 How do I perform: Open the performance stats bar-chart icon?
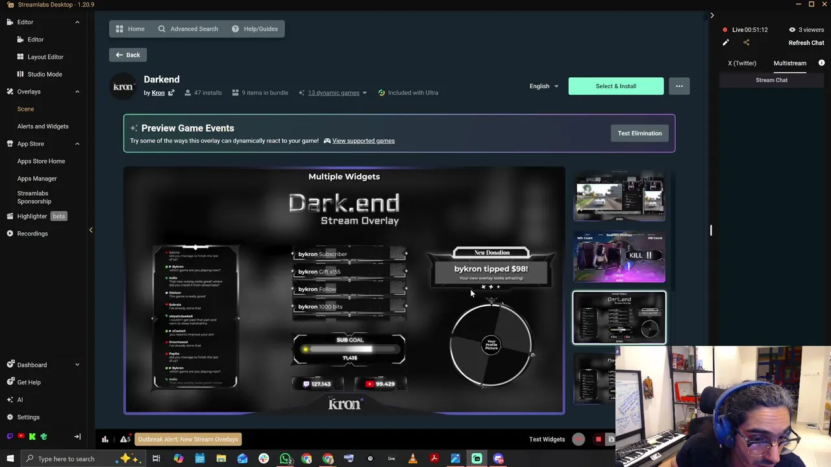tap(105, 439)
